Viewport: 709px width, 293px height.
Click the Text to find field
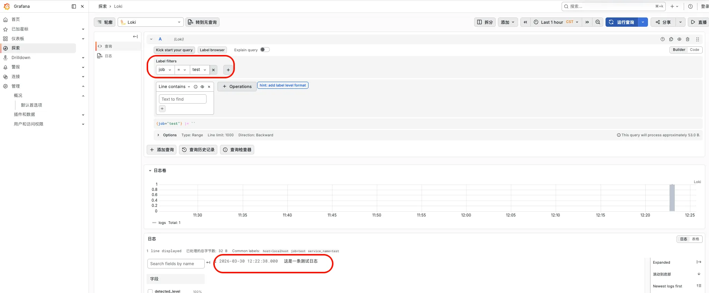pyautogui.click(x=183, y=99)
